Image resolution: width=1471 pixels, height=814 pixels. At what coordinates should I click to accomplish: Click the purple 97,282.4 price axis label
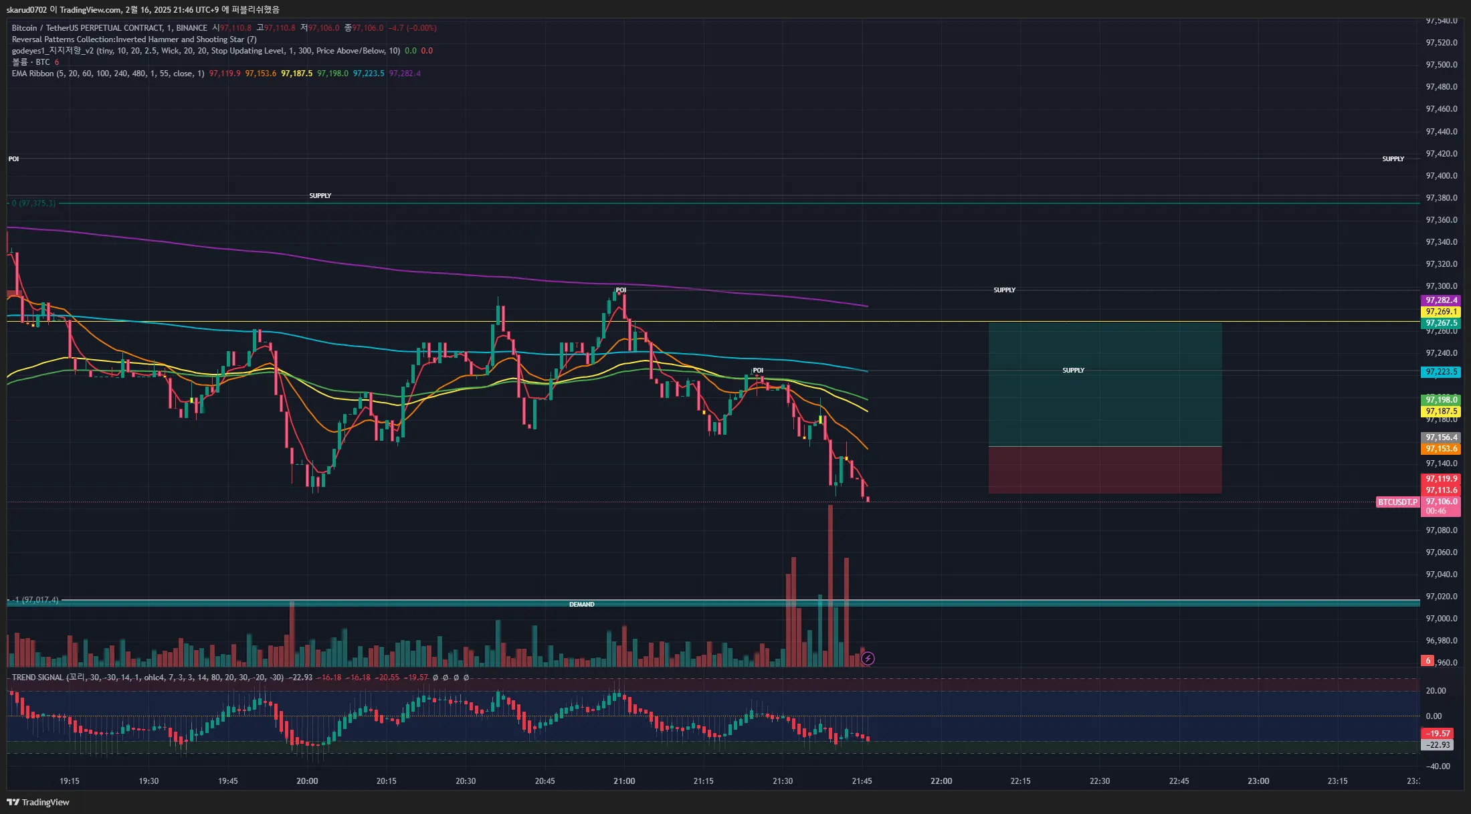pyautogui.click(x=1441, y=300)
